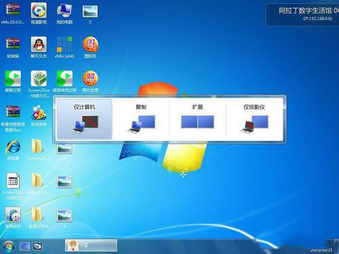The height and width of the screenshot is (254, 339).
Task: Select the 复制 (duplicate) display option
Action: click(x=140, y=119)
